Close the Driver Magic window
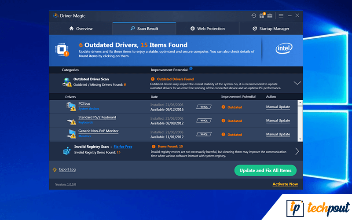 (x=297, y=15)
